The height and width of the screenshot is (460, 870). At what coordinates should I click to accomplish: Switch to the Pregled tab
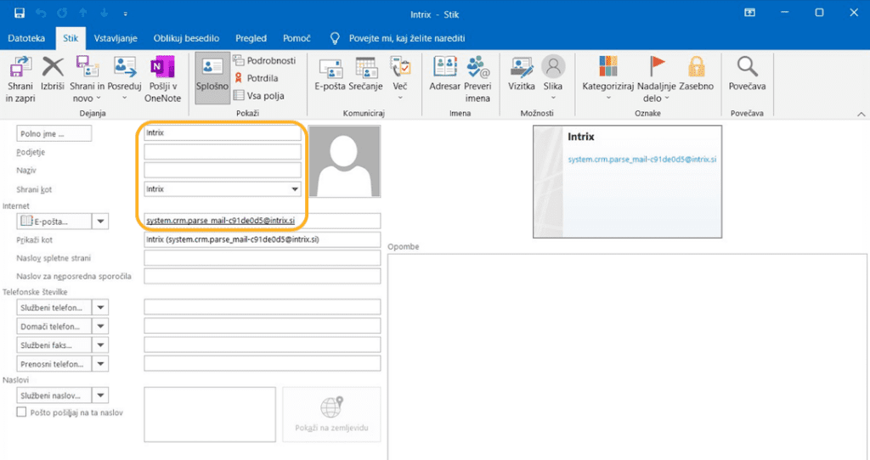pyautogui.click(x=251, y=38)
